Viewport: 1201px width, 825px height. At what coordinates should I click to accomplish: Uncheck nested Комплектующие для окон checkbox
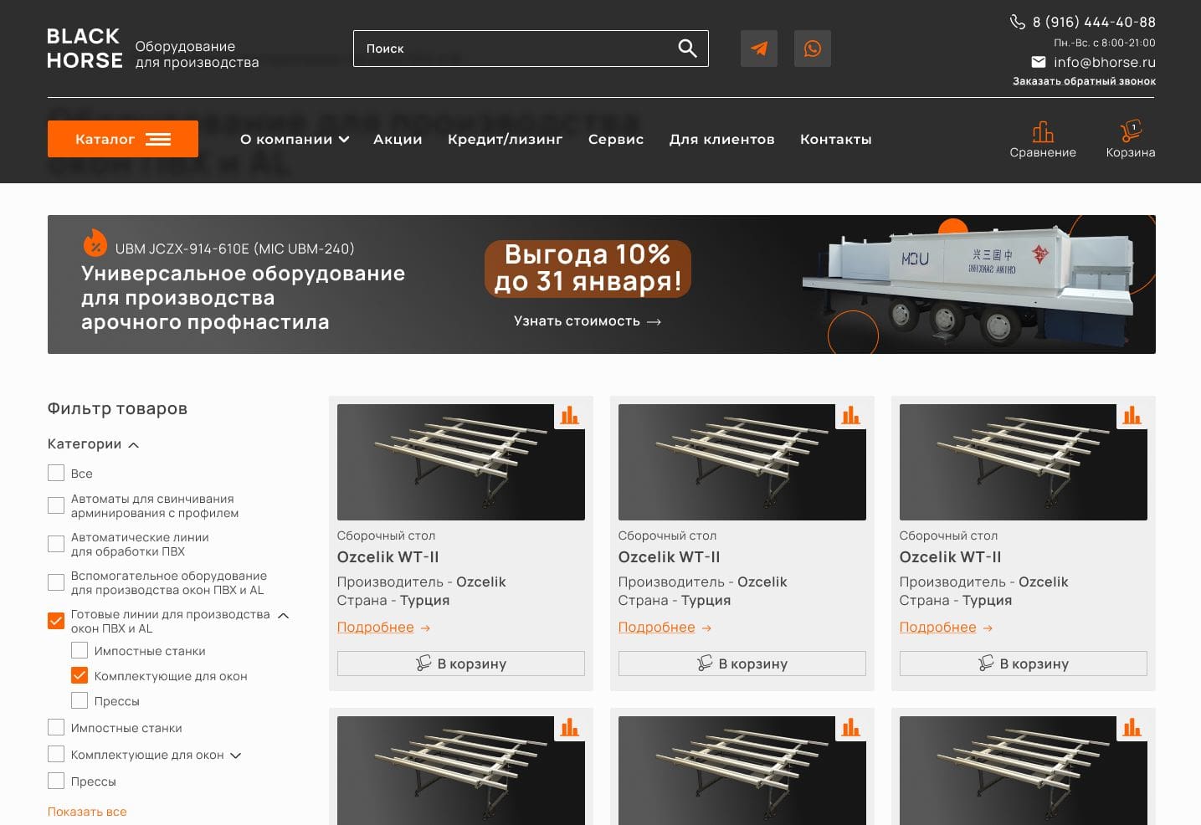coord(80,675)
